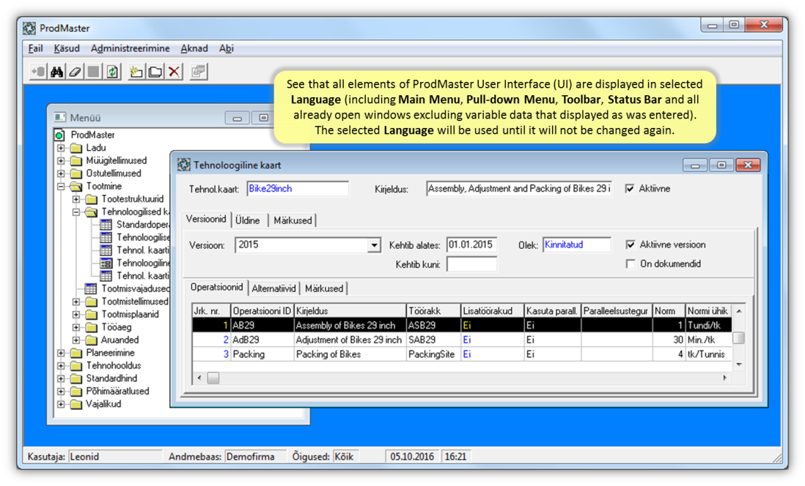Click the Tootmisvajadused table icon in tree
The height and width of the screenshot is (486, 805).
[90, 288]
